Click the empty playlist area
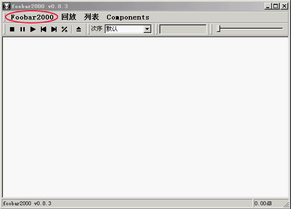The width and height of the screenshot is (291, 209). click(145, 117)
